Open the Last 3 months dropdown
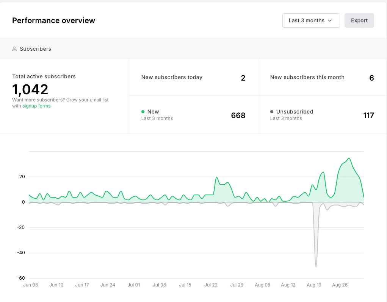 [310, 20]
